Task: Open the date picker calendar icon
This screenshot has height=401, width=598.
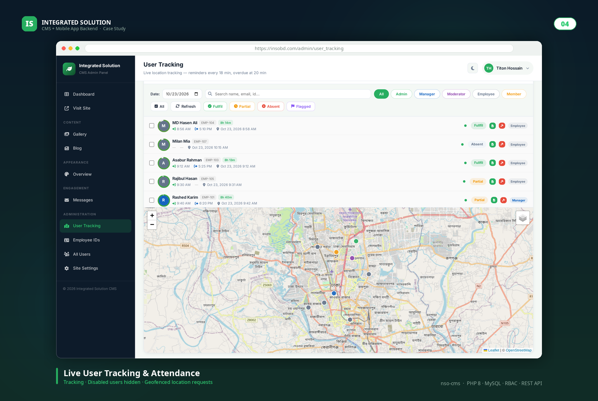Action: point(196,94)
